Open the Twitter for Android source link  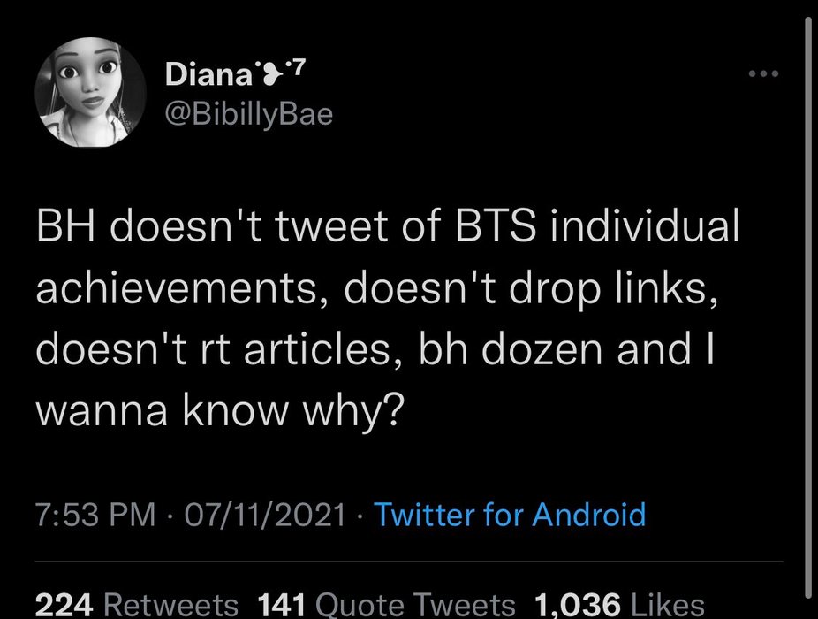pyautogui.click(x=511, y=514)
